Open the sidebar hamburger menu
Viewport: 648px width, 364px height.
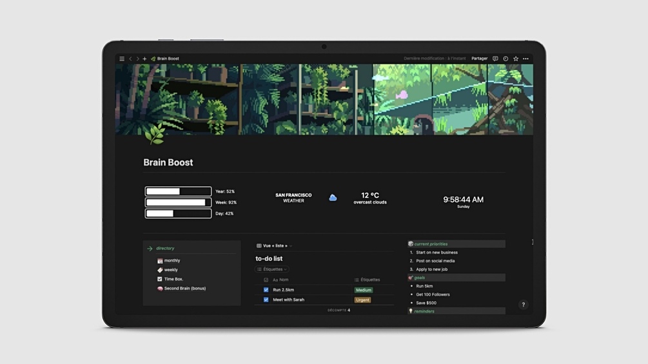point(122,59)
